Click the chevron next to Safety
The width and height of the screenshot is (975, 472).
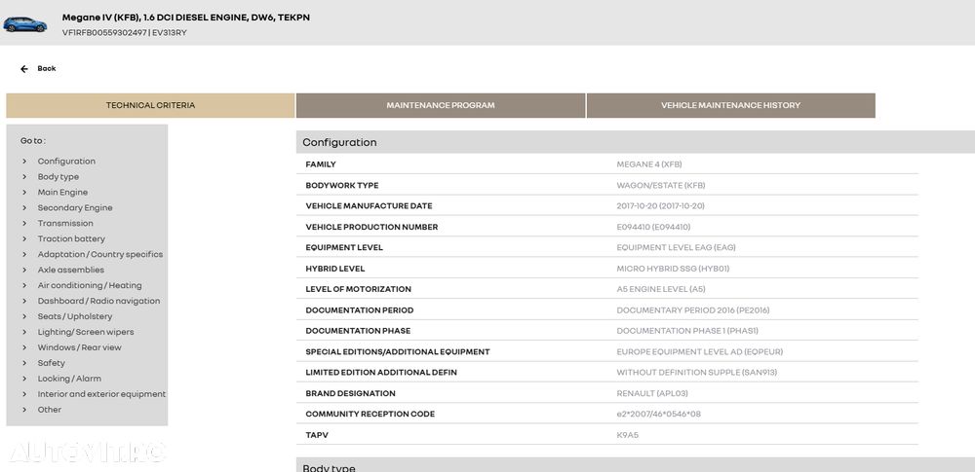pyautogui.click(x=24, y=363)
